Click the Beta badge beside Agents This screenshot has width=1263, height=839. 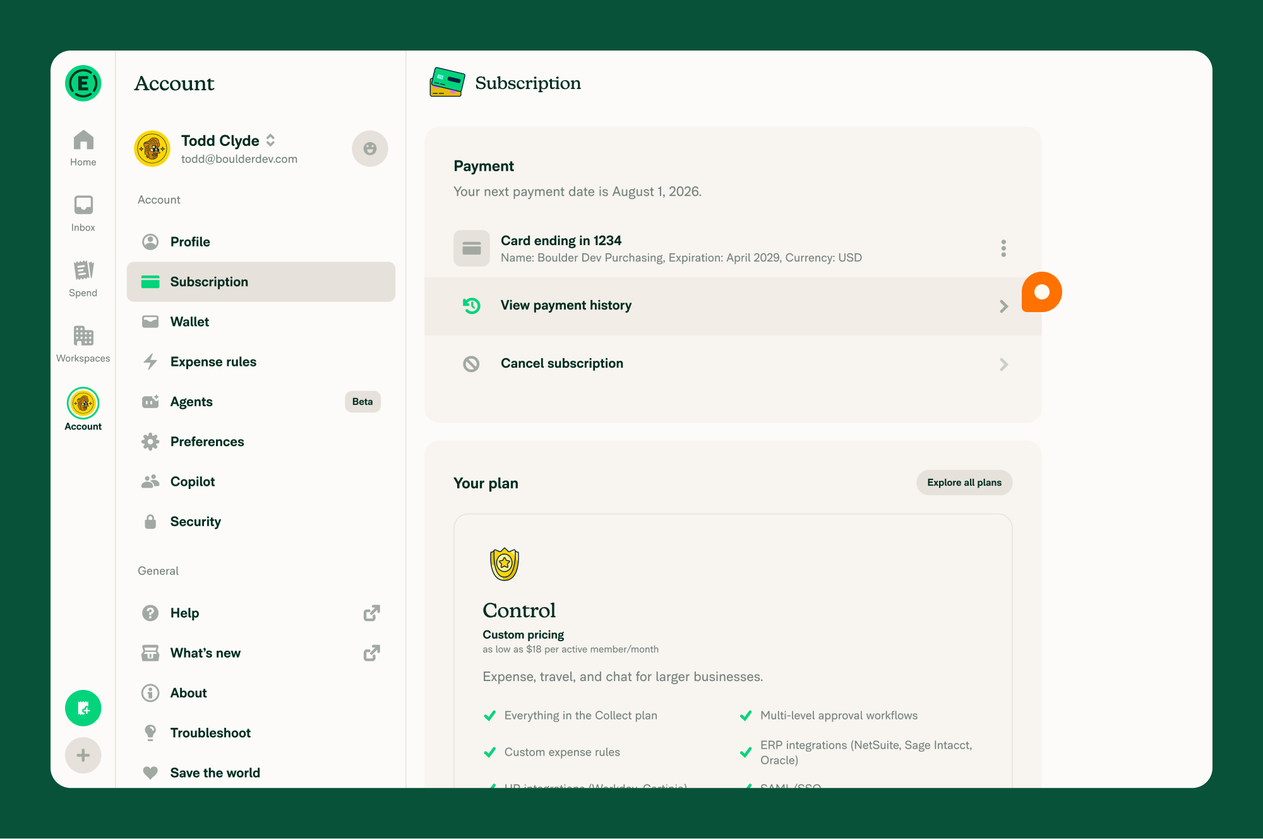(x=362, y=402)
